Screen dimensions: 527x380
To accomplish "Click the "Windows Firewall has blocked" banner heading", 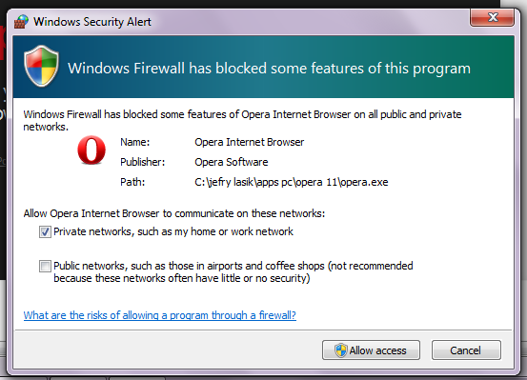I will point(269,69).
